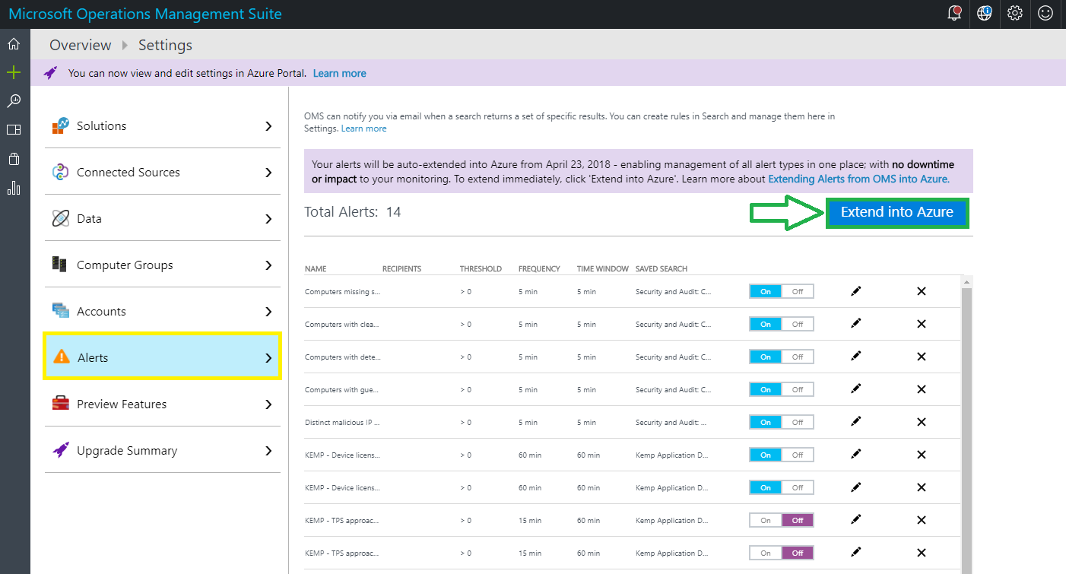Delete the 'Computers with clea...' alert
Screen dimensions: 1066x574
tap(922, 324)
